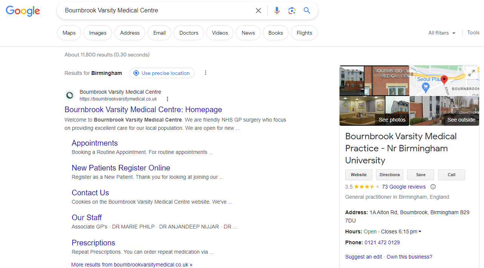The height and width of the screenshot is (268, 484).
Task: Open New Patients Register Online link
Action: tap(121, 168)
